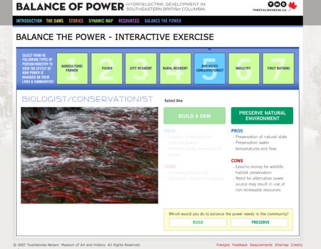This screenshot has width=321, height=249.
Task: Pick tile 6 Industry
Action: 244,68
